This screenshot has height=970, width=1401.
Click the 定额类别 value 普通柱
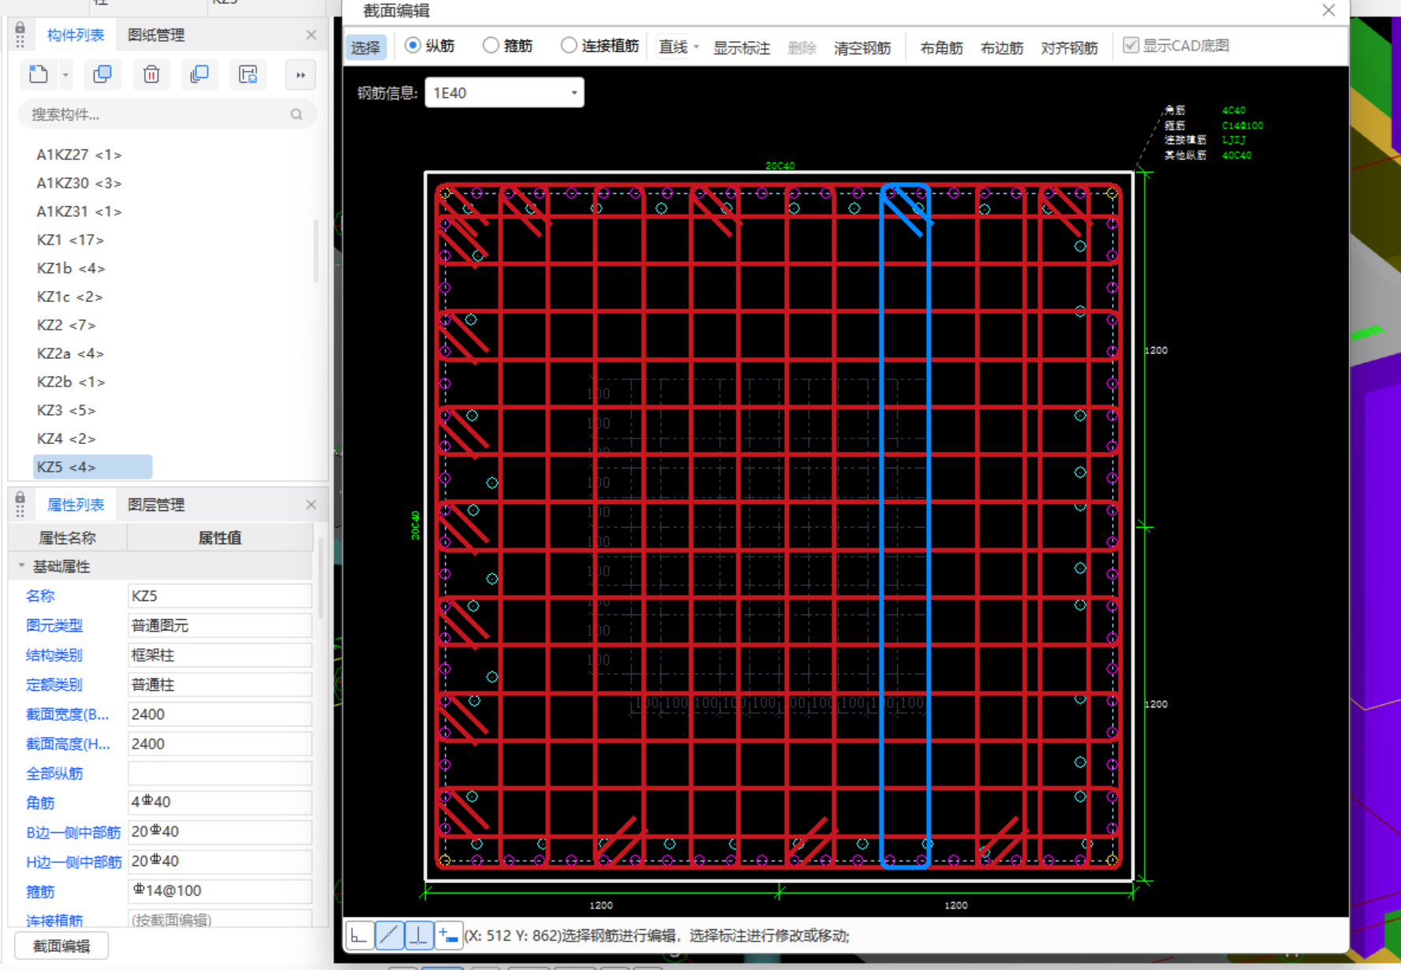(x=219, y=685)
